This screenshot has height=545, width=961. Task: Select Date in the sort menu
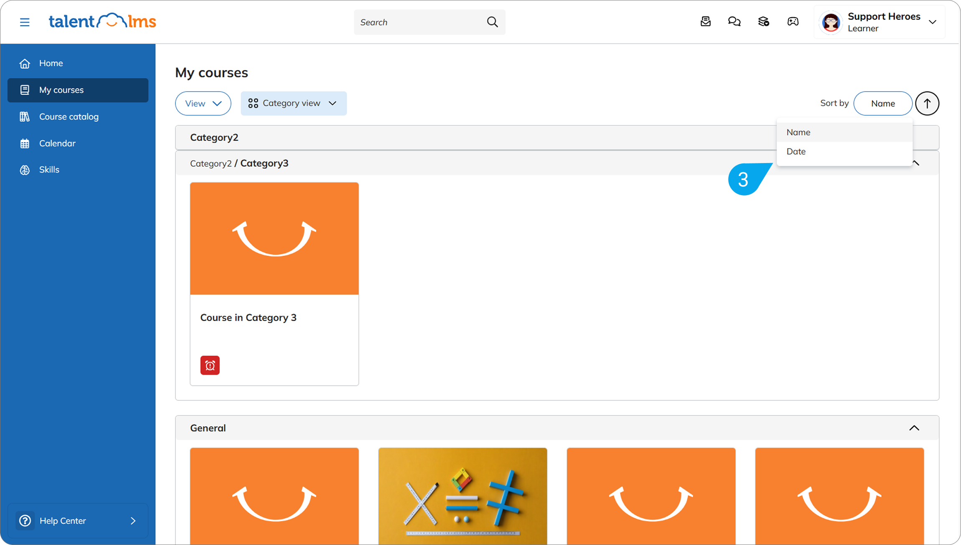[x=845, y=151]
